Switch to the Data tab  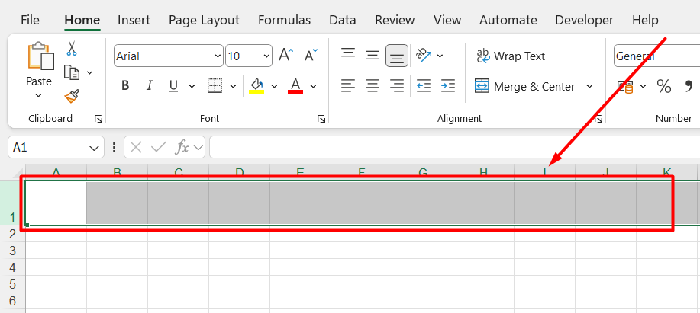coord(343,20)
